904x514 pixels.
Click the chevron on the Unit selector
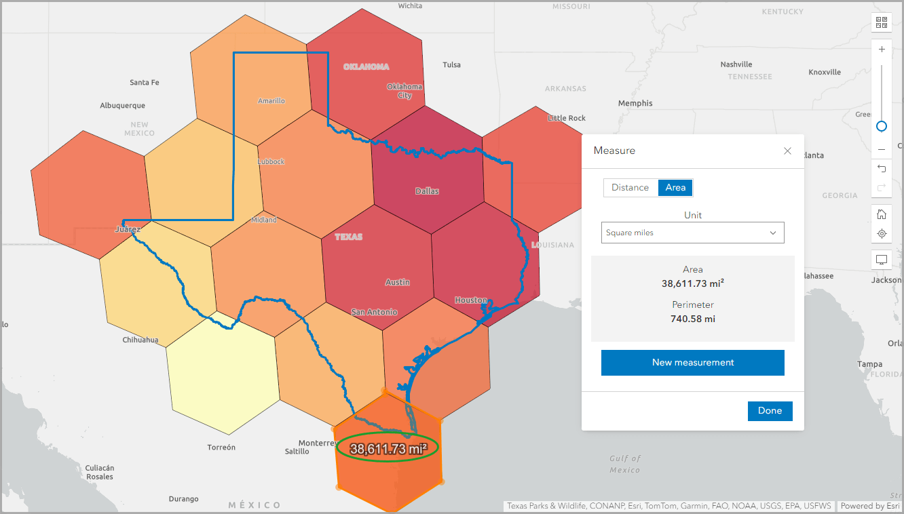pos(772,232)
